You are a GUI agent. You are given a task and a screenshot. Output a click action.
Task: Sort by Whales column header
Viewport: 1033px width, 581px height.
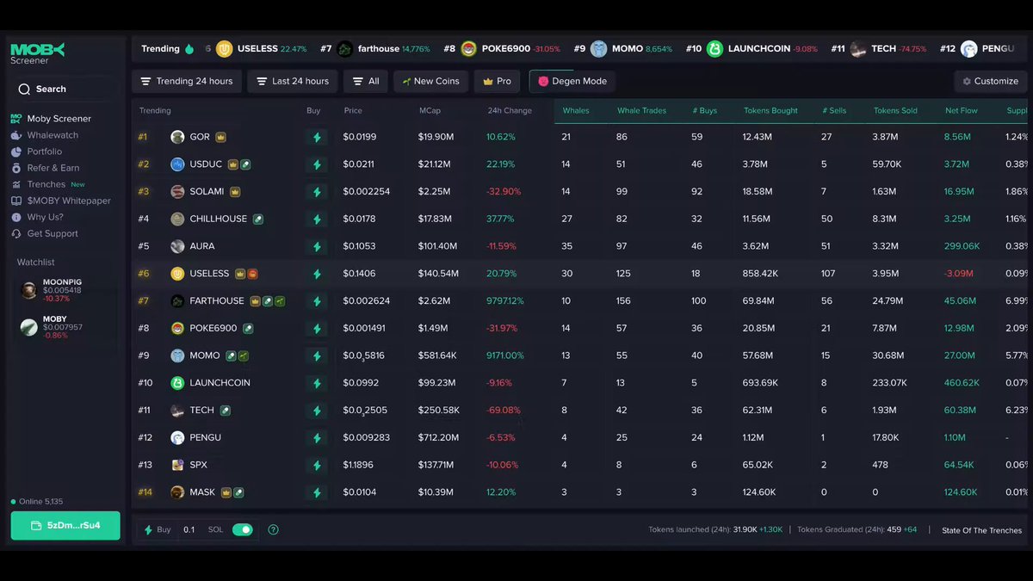(x=574, y=110)
